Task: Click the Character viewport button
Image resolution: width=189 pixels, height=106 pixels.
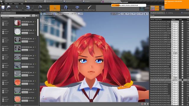Action: [x=66, y=14]
